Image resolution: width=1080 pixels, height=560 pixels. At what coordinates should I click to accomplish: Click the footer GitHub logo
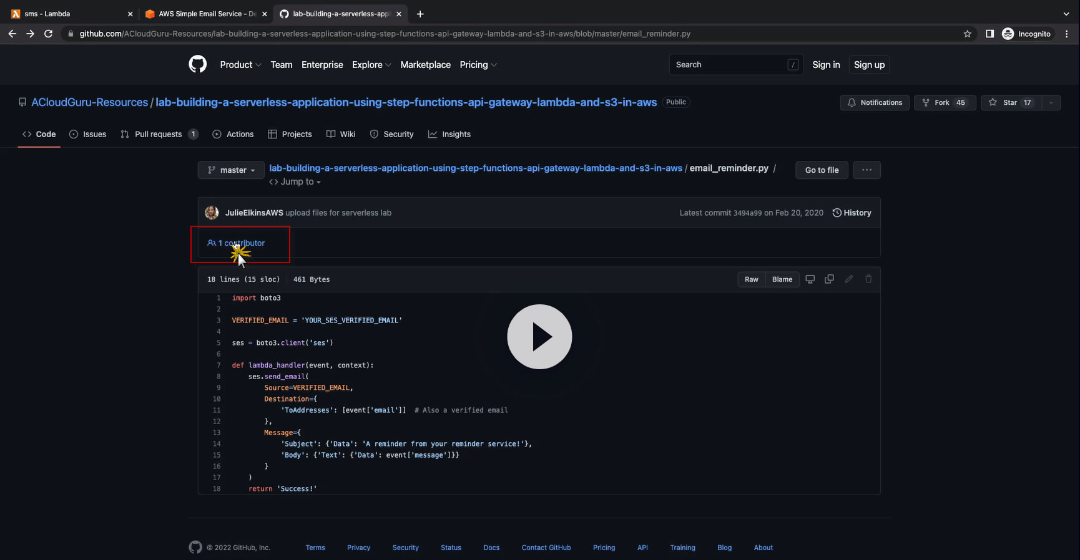[x=195, y=547]
